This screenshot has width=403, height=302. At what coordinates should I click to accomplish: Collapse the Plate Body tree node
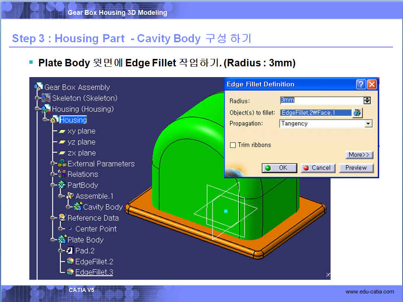tap(52, 240)
